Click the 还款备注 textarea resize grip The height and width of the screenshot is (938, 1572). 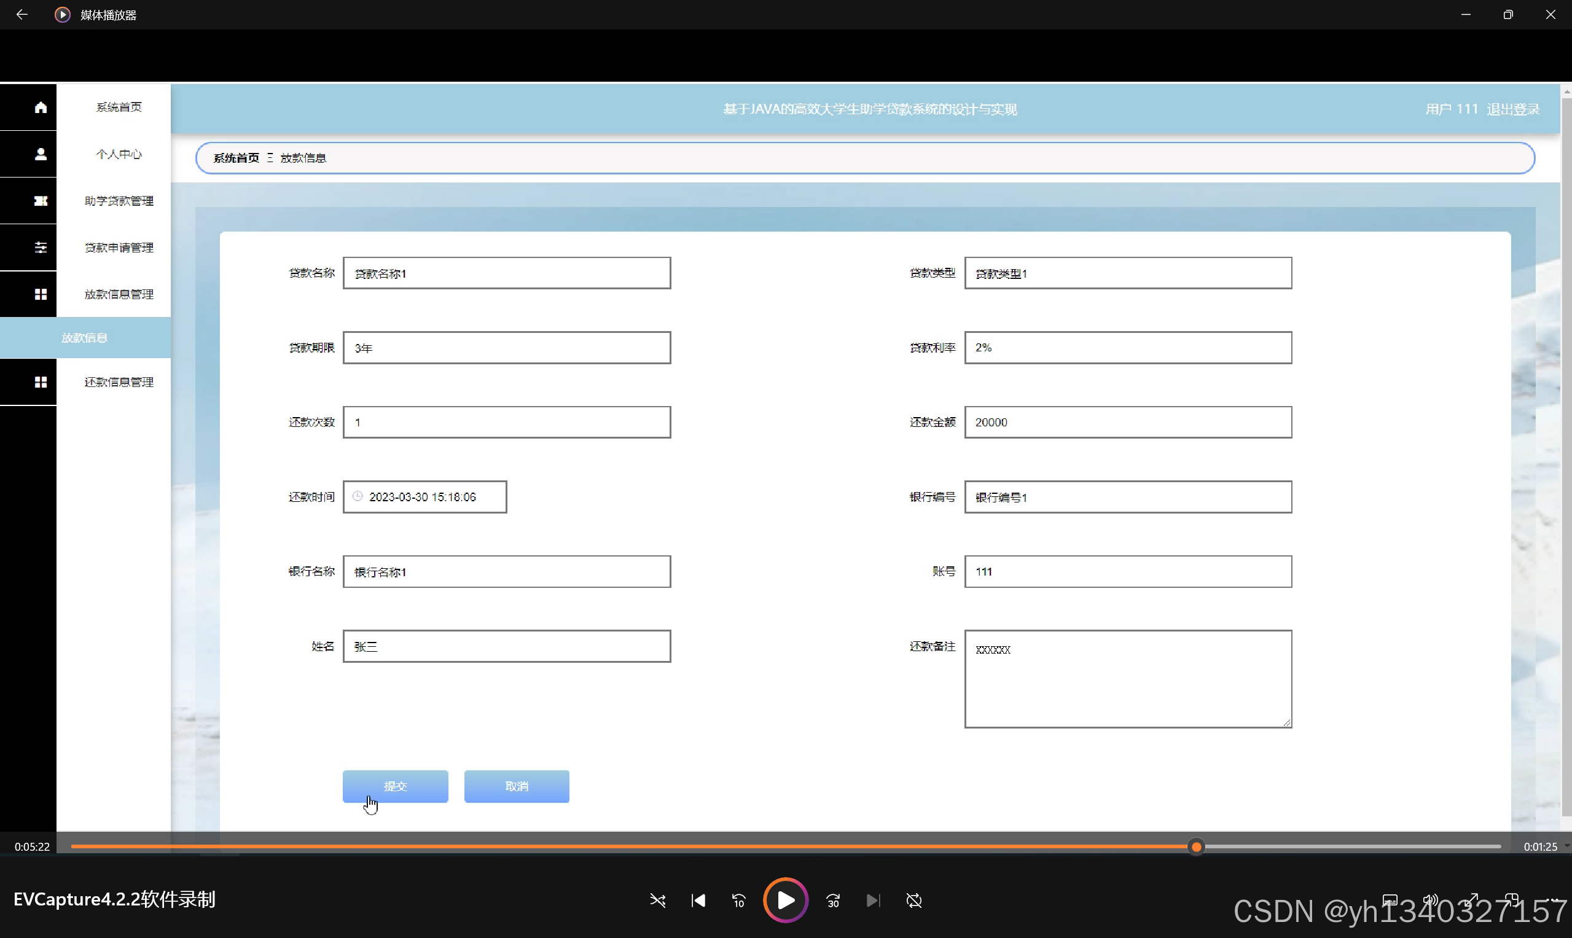point(1287,722)
